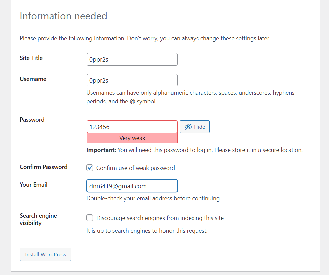
Task: Click the Your Email label
Action: click(x=34, y=185)
